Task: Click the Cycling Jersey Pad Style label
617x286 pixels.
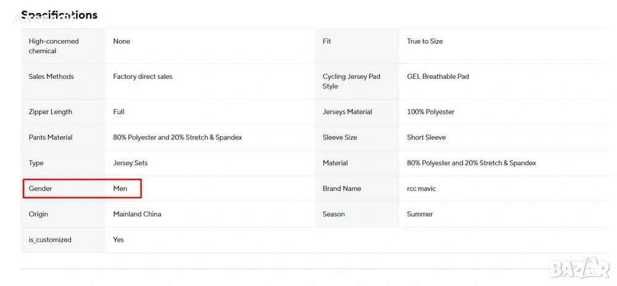Action: click(x=351, y=81)
